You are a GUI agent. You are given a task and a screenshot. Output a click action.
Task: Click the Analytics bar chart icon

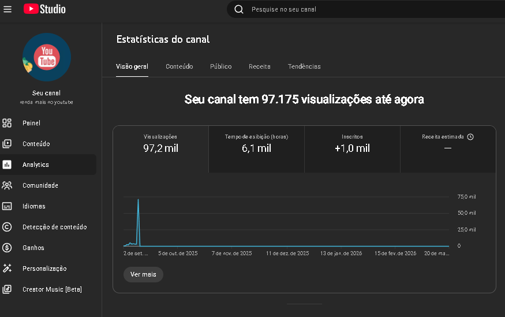7,165
